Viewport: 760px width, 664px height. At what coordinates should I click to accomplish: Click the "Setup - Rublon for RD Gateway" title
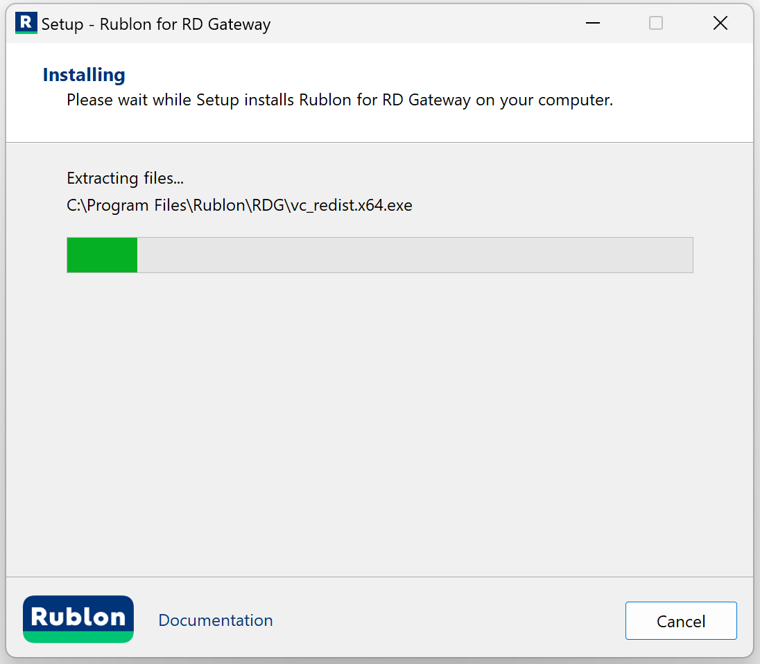point(156,24)
